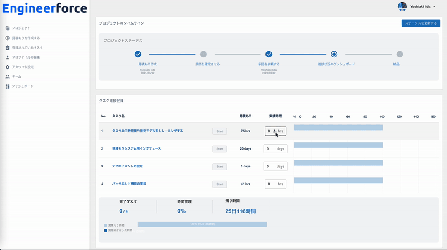Screen dimensions: 447x250
Task: Click the user avatar picture
Action: (x=402, y=7)
